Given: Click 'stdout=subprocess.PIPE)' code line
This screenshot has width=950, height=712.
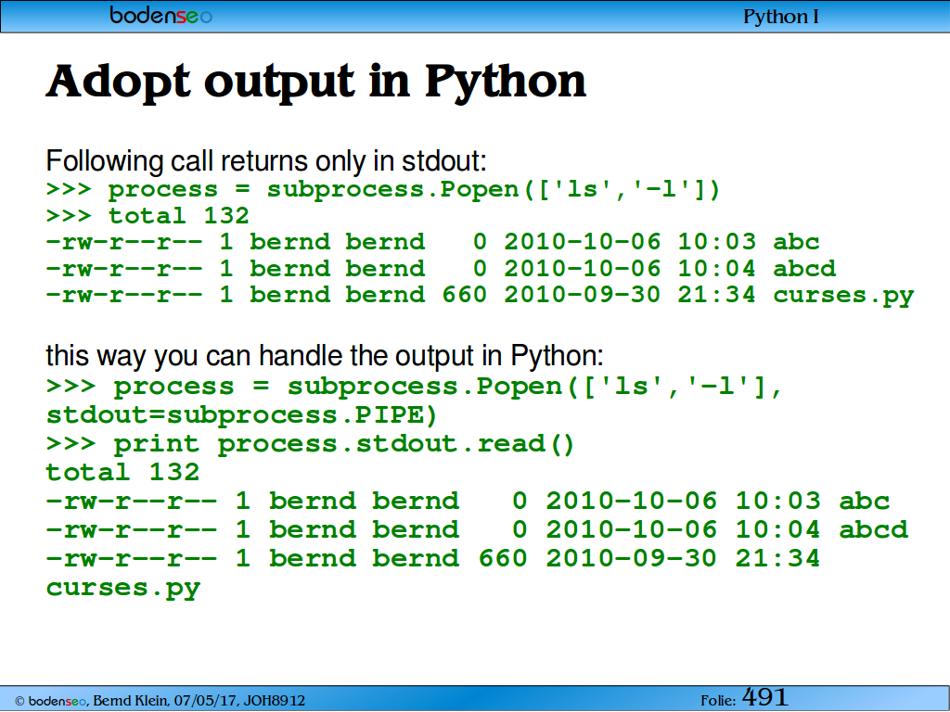Looking at the screenshot, I should pyautogui.click(x=241, y=415).
